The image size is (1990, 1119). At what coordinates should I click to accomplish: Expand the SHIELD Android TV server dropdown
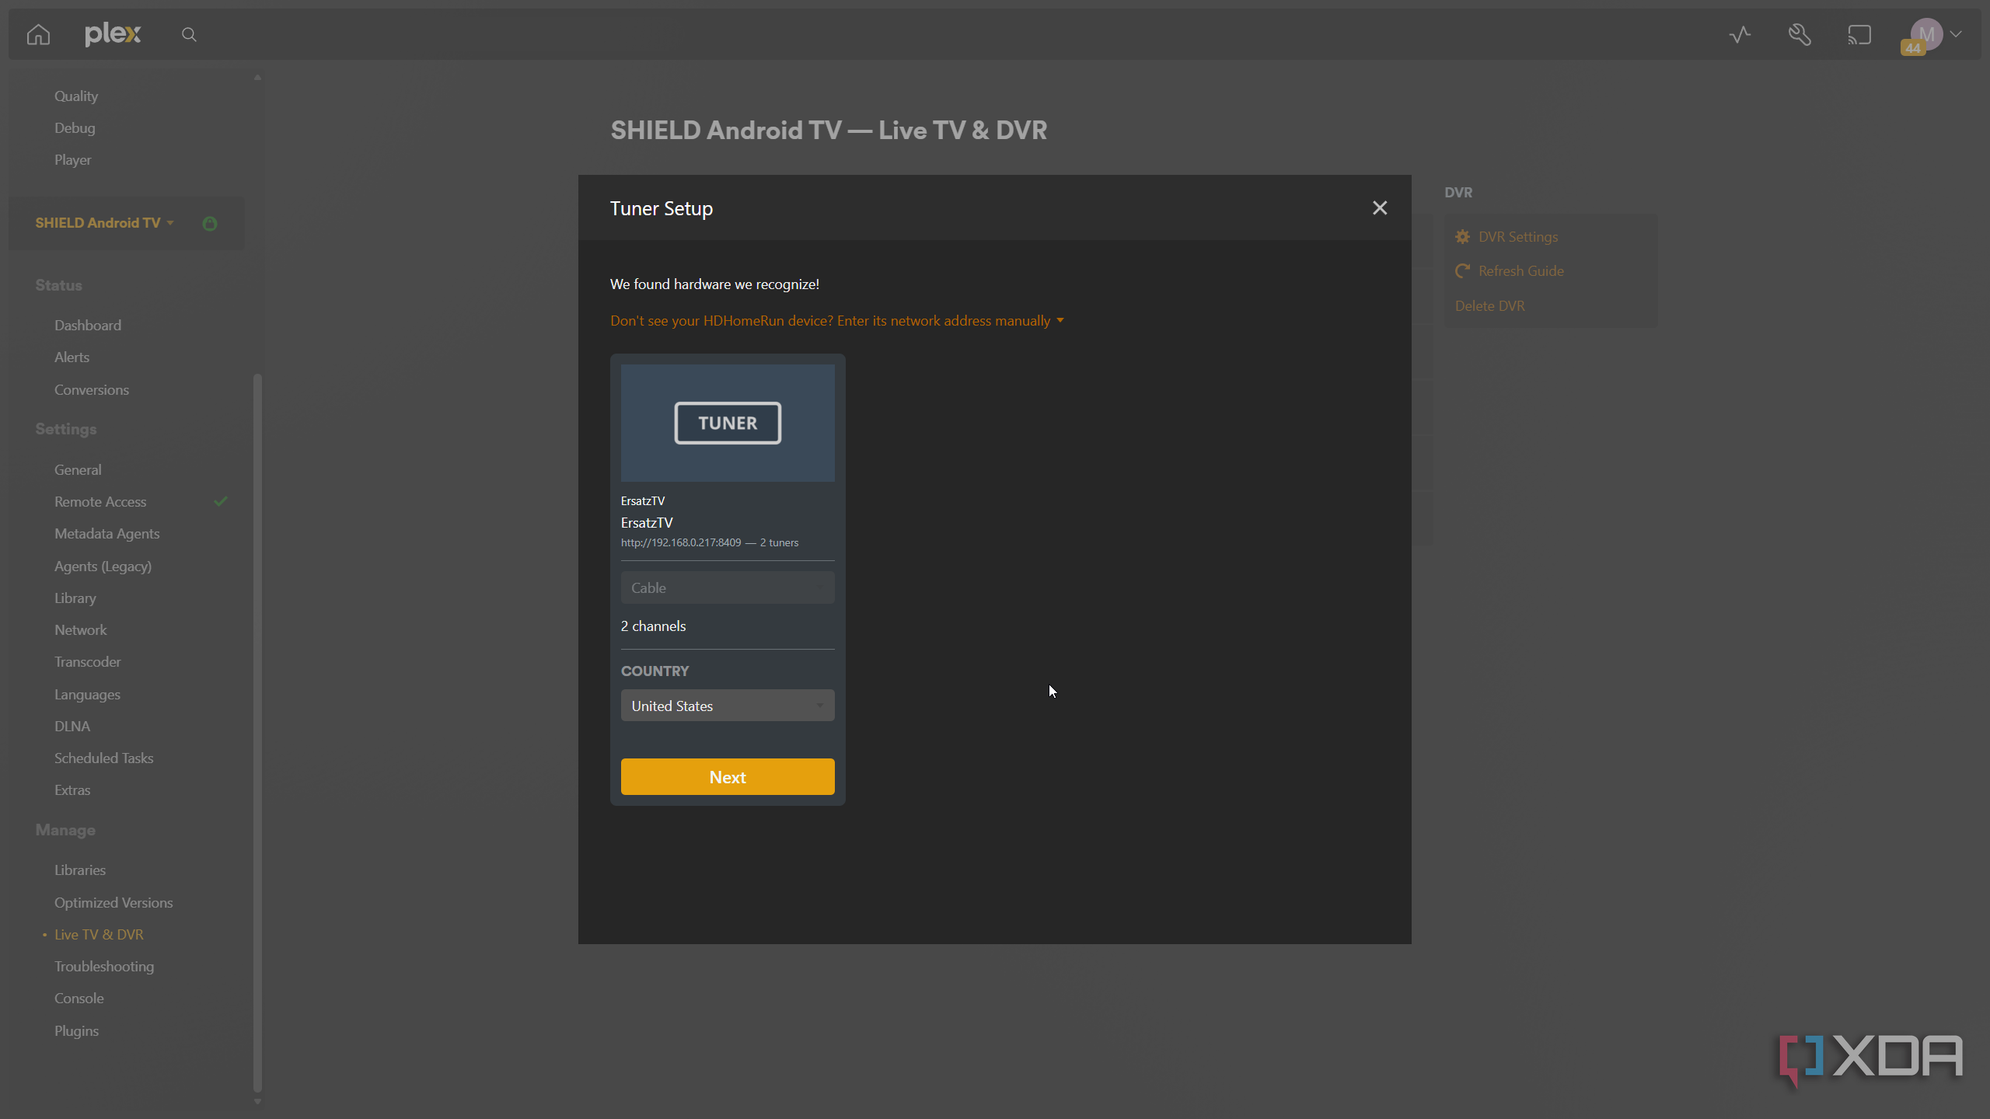pos(105,223)
